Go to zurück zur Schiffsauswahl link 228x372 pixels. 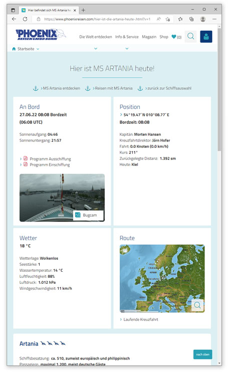169,88
